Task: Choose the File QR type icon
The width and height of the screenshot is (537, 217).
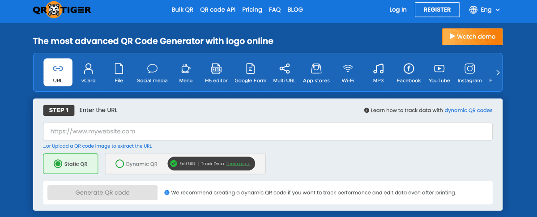Action: click(x=119, y=69)
